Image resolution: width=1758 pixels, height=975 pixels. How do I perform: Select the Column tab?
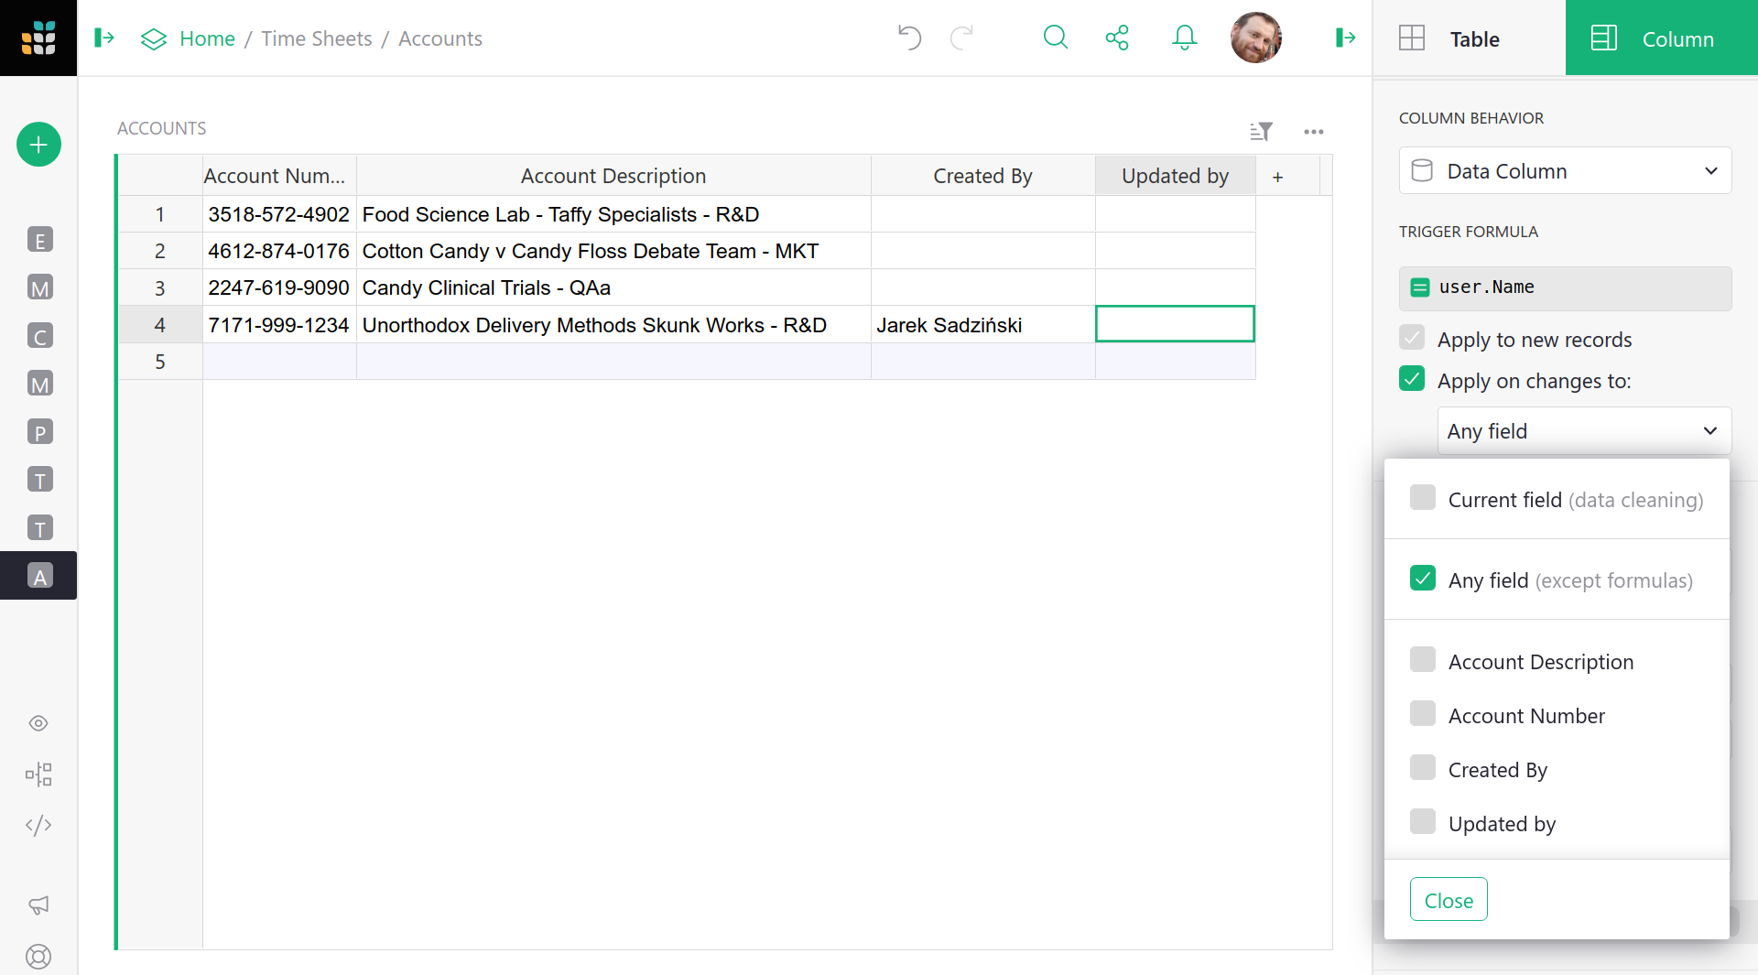(1661, 38)
